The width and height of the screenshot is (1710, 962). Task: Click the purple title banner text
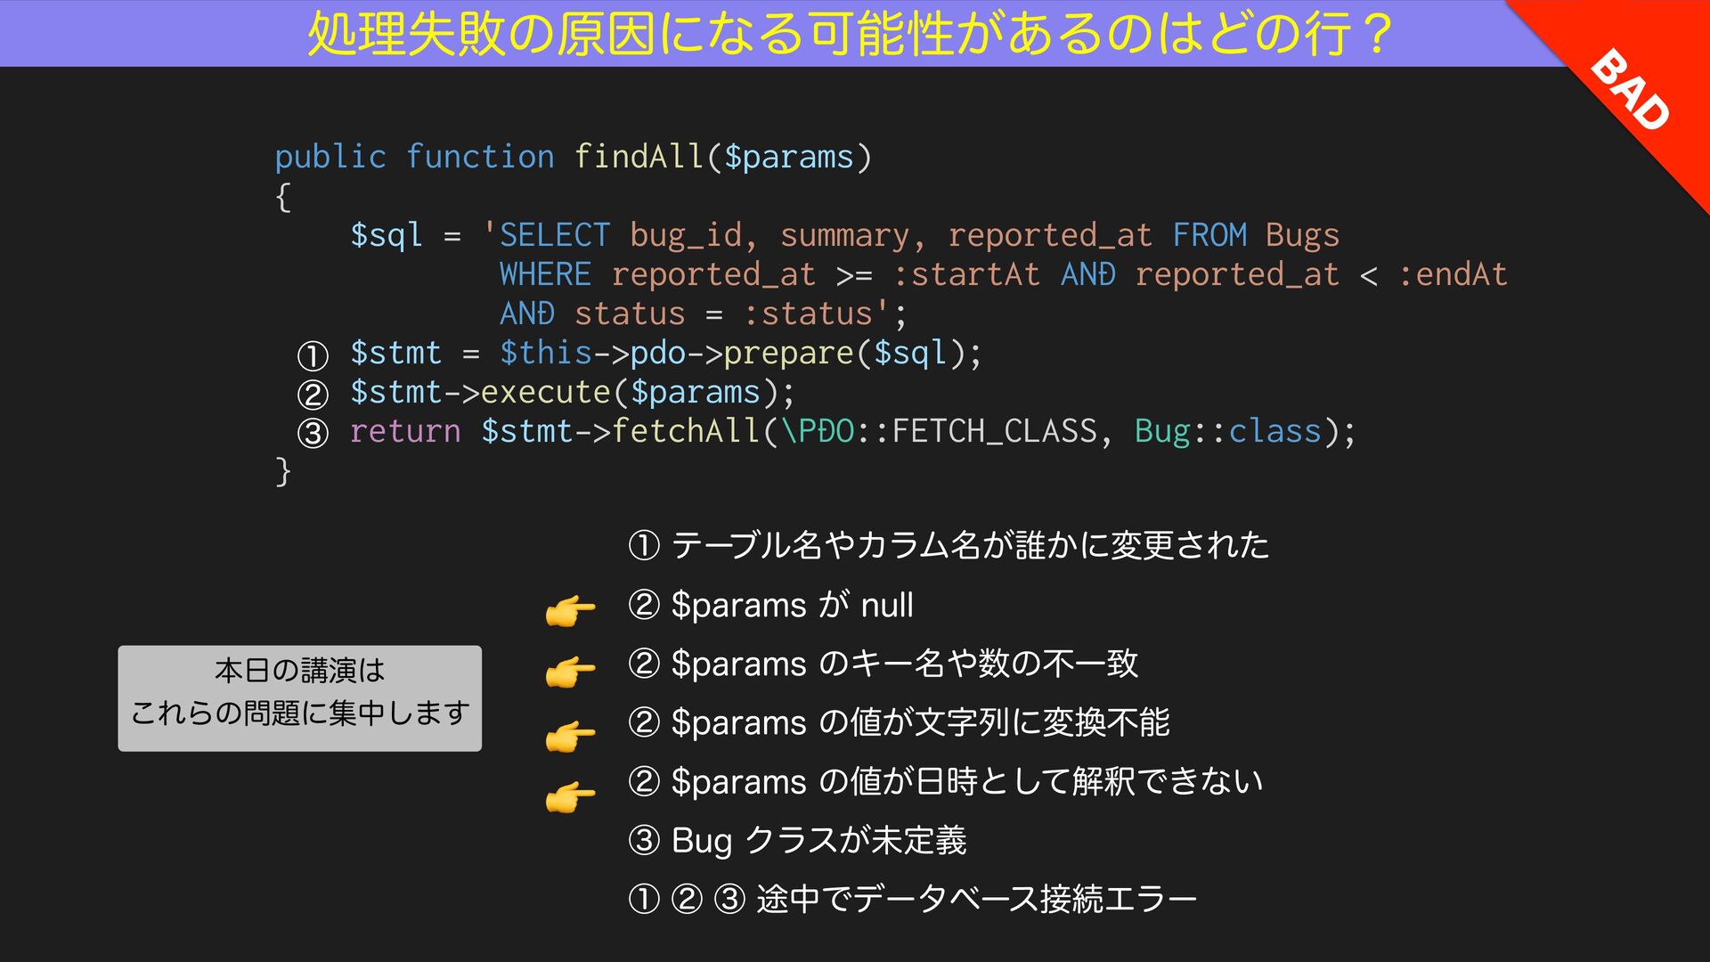point(851,34)
